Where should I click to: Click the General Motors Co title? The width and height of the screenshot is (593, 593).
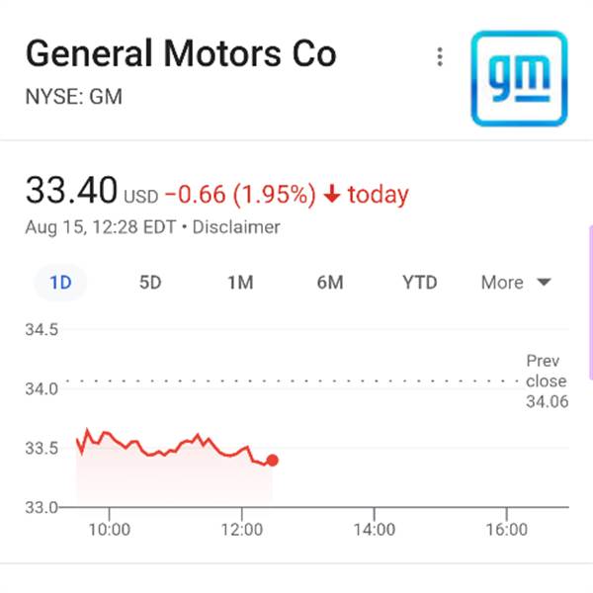click(181, 53)
